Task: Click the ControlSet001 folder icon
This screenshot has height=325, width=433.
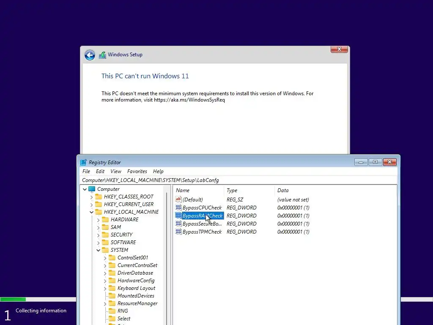Action: (112, 258)
